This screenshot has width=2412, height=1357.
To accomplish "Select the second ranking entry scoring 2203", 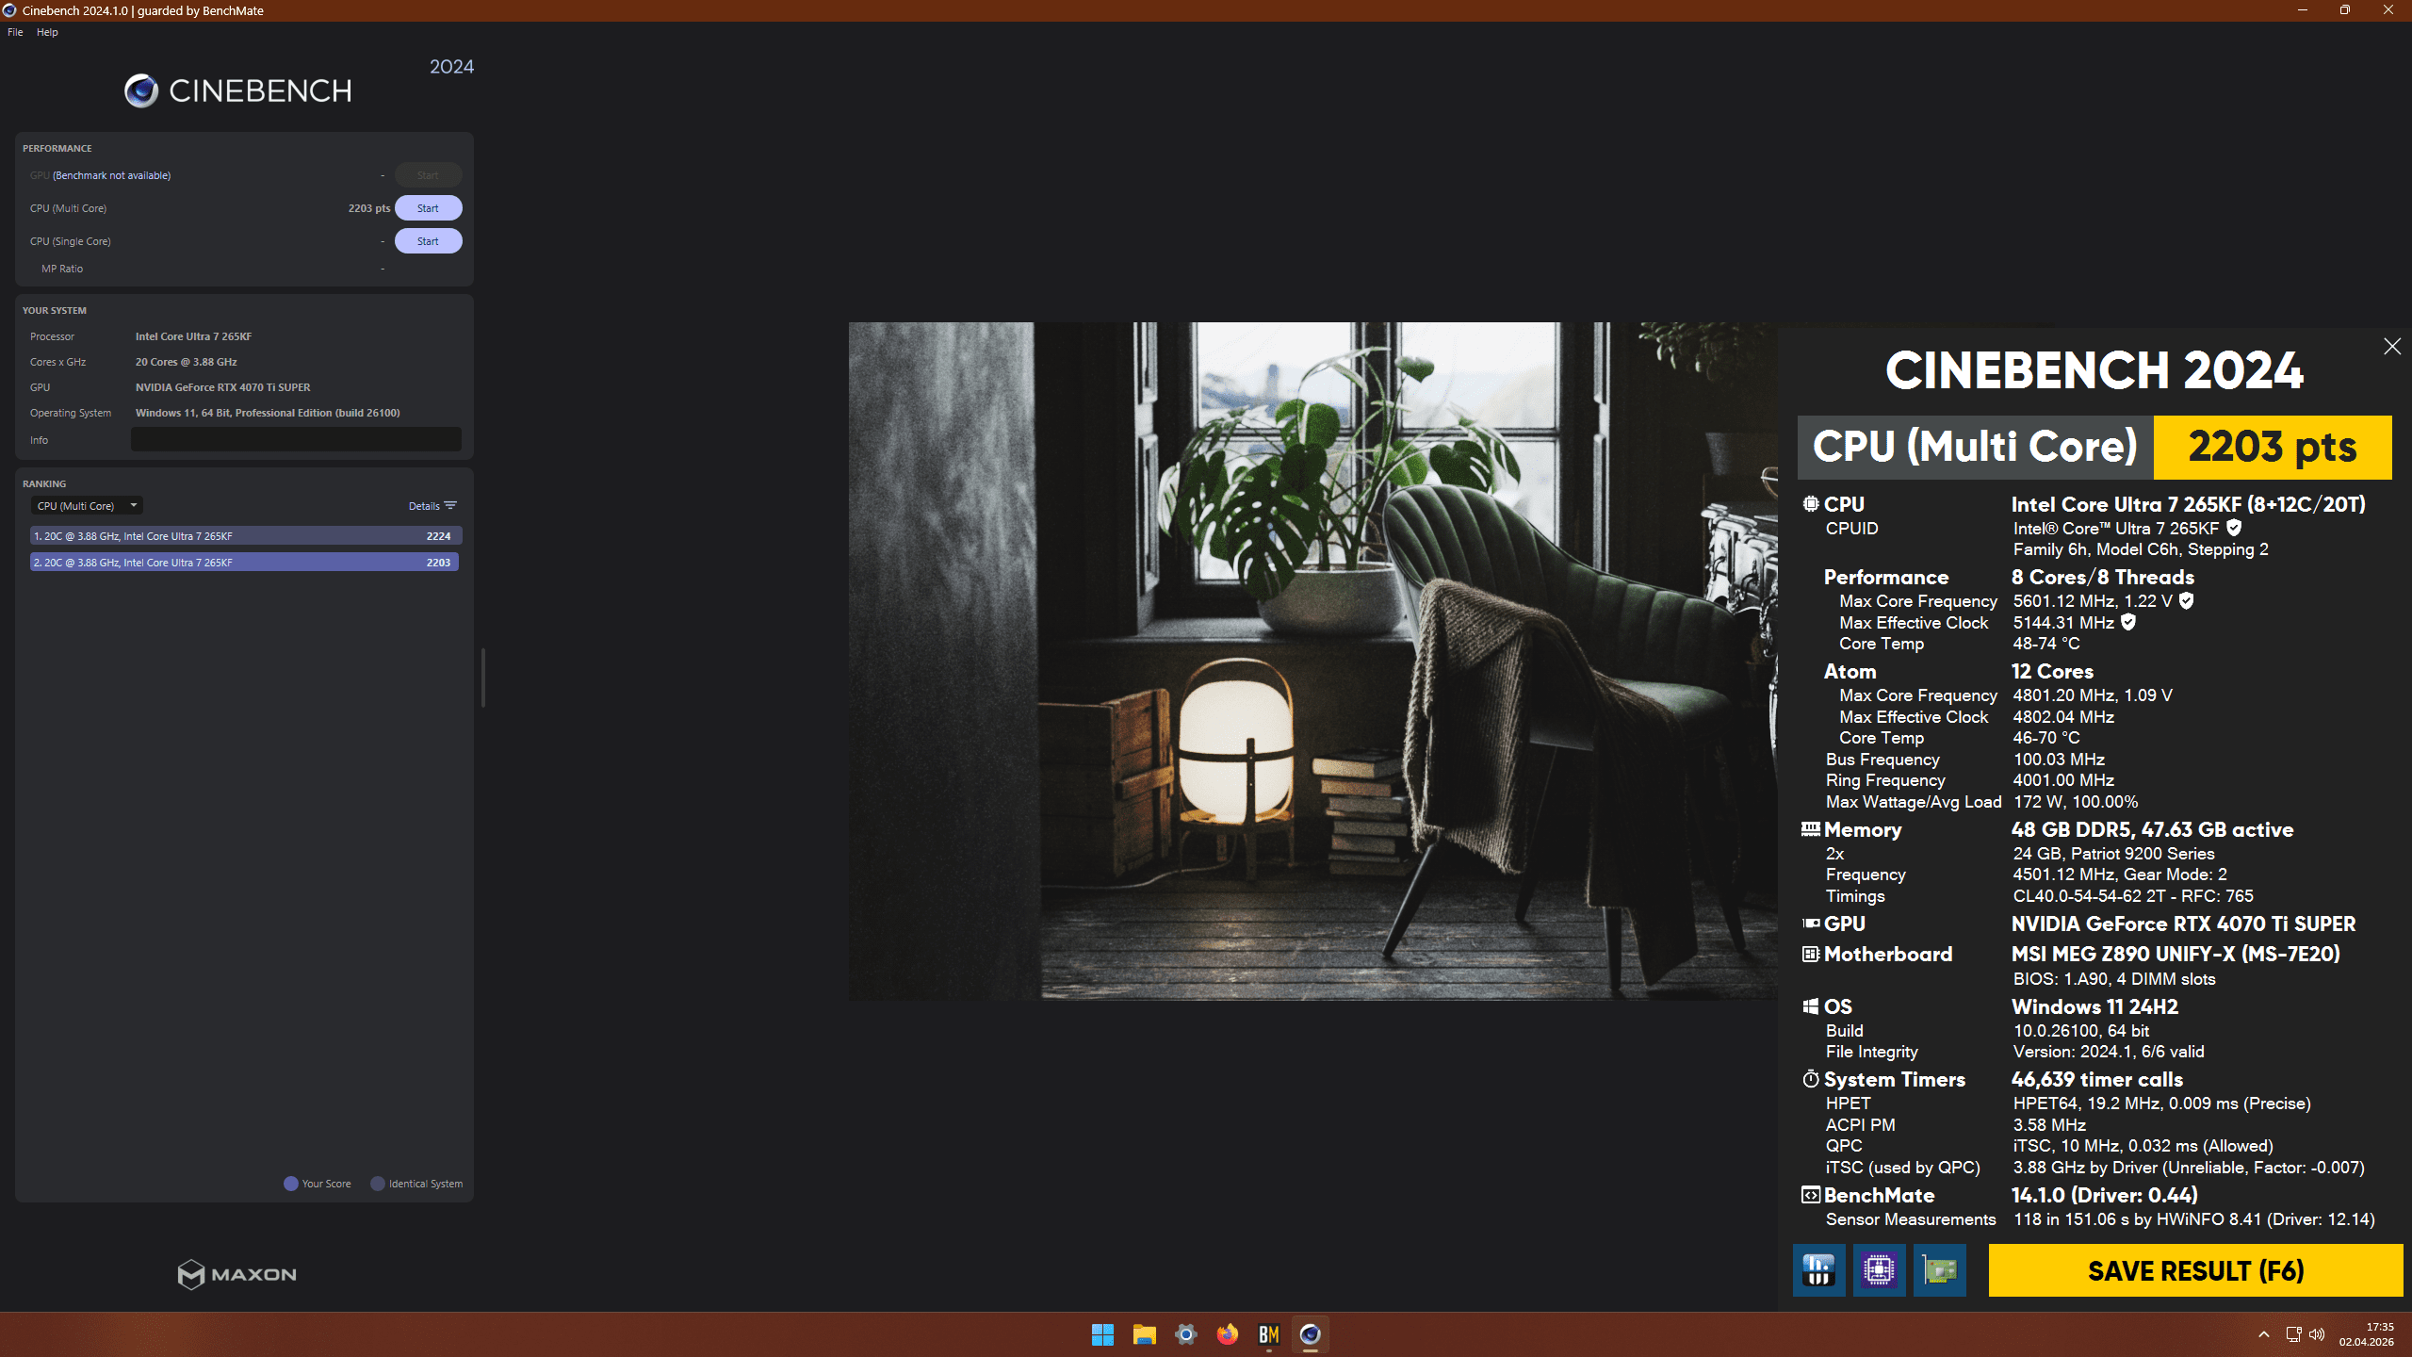I will click(x=244, y=563).
